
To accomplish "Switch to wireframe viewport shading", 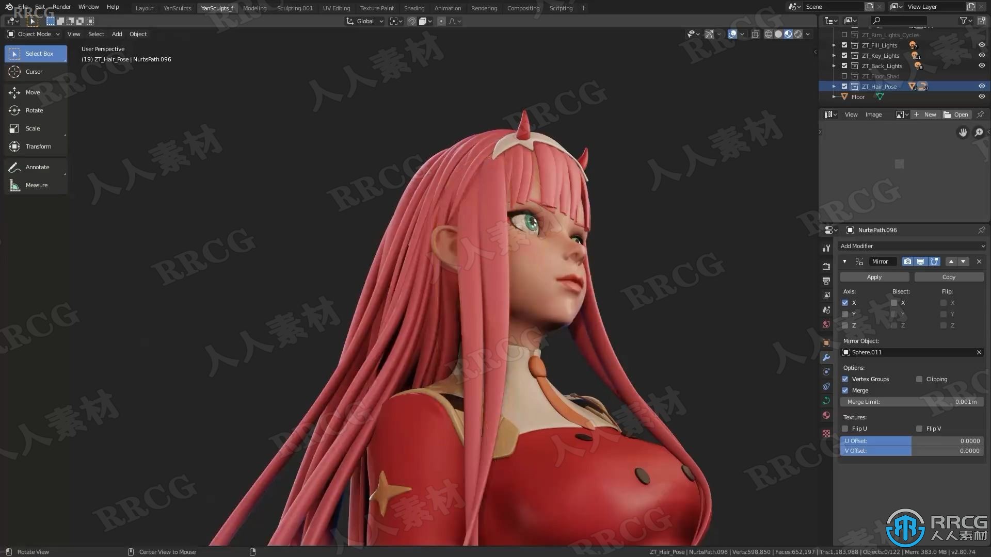I will pyautogui.click(x=769, y=34).
